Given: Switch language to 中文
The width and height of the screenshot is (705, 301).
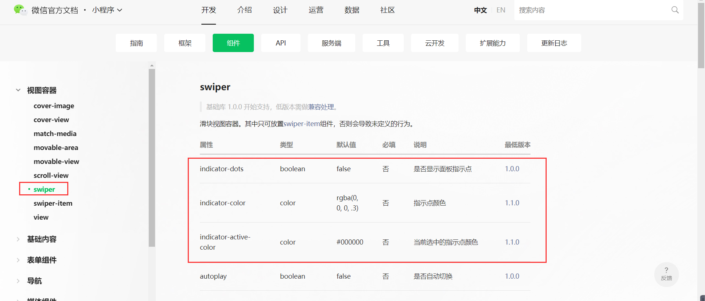Looking at the screenshot, I should 480,10.
